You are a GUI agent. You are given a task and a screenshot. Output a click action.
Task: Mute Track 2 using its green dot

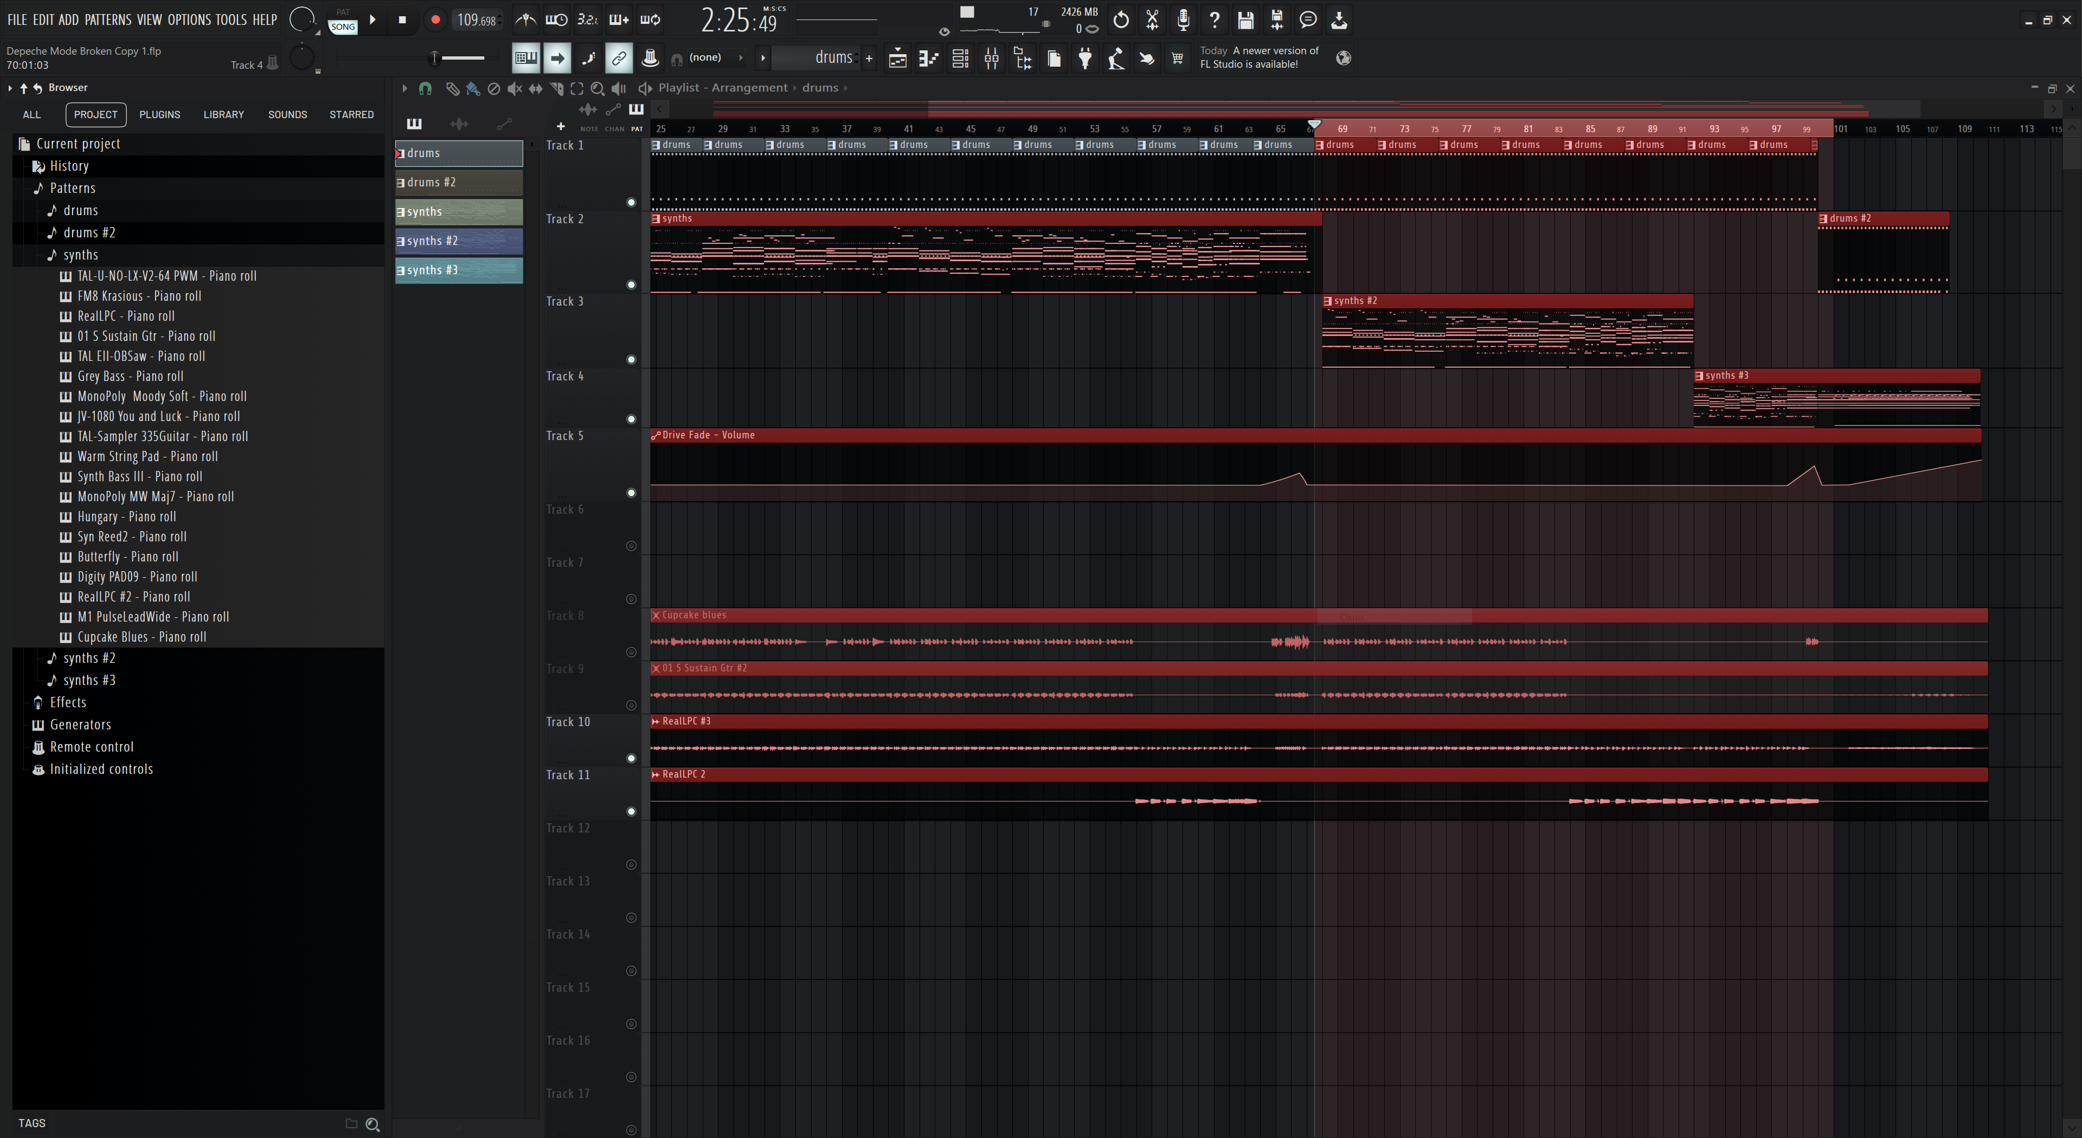pyautogui.click(x=631, y=284)
